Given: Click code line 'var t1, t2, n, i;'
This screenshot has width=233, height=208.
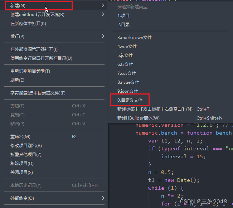Looking at the screenshot, I should [175, 141].
